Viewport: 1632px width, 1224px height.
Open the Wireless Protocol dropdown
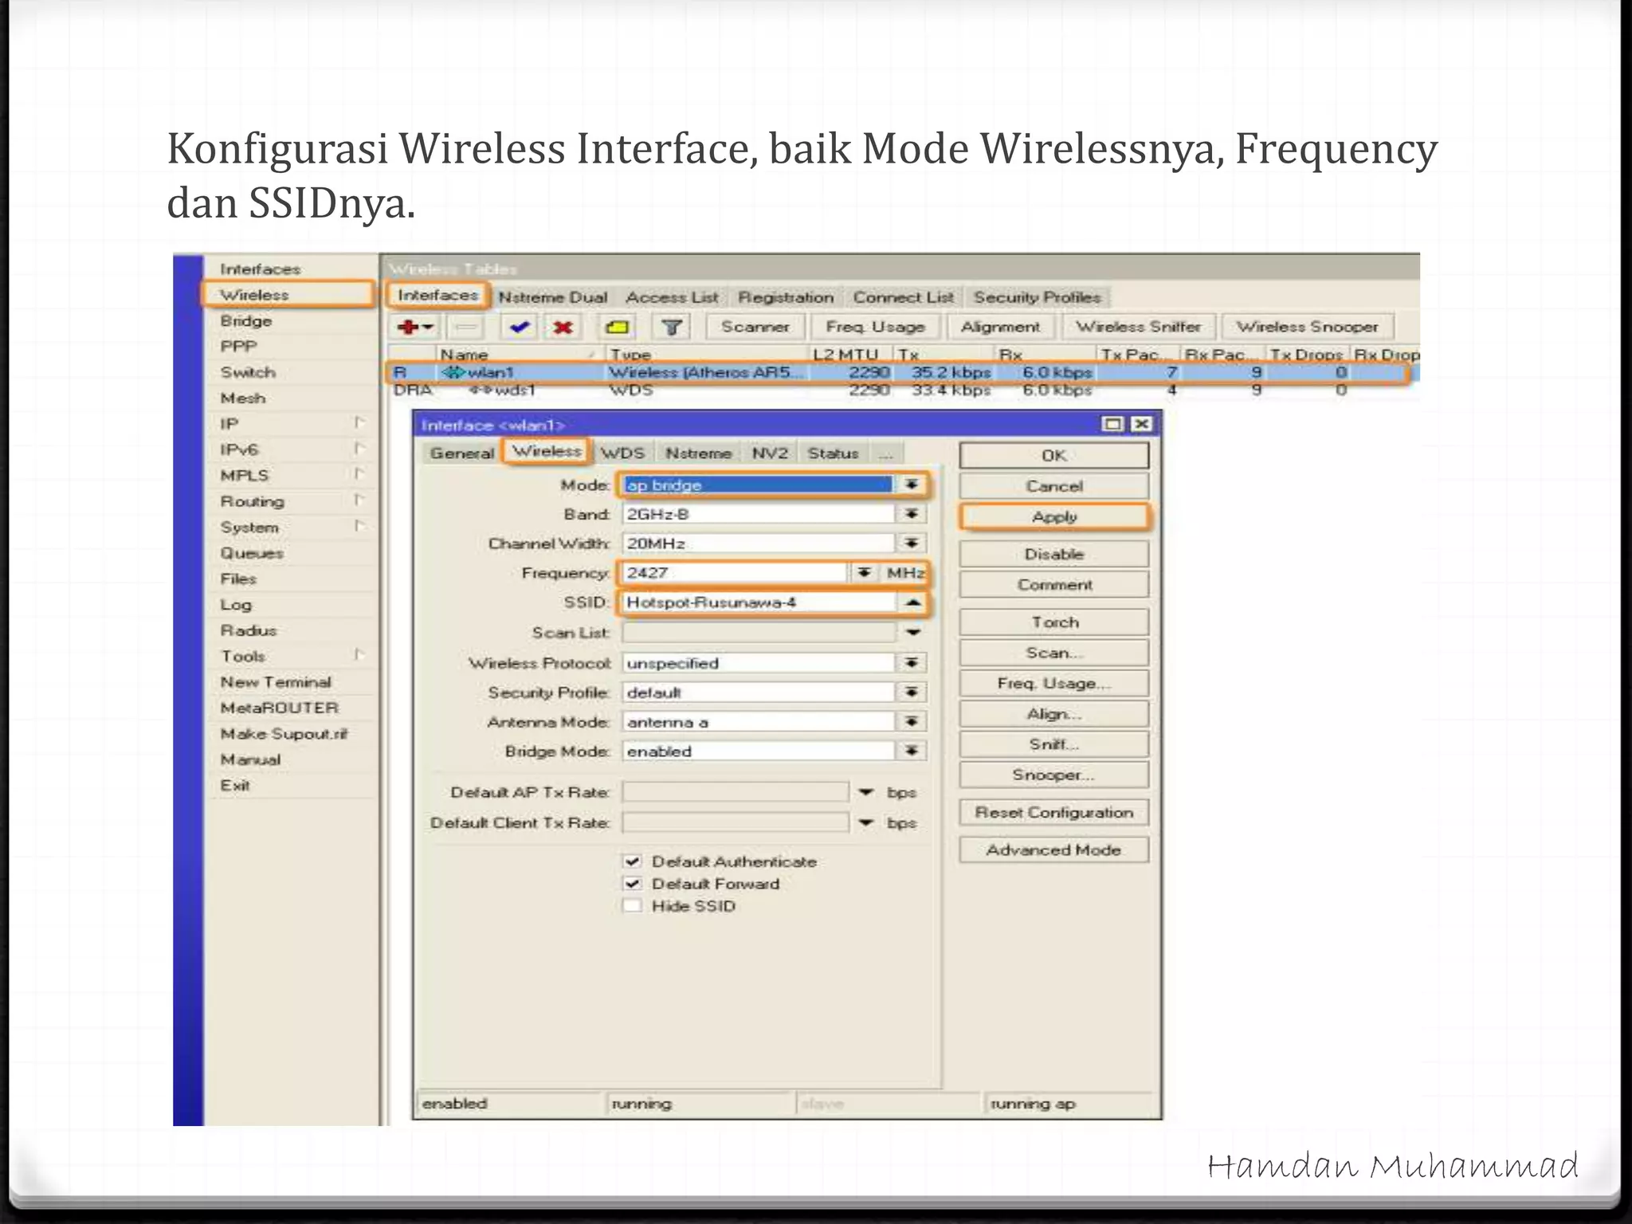point(912,663)
